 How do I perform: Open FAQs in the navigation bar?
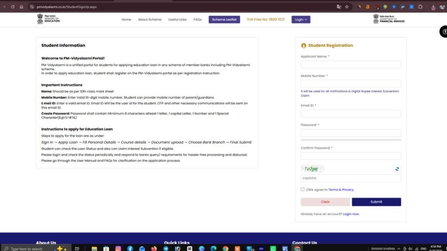pyautogui.click(x=198, y=19)
